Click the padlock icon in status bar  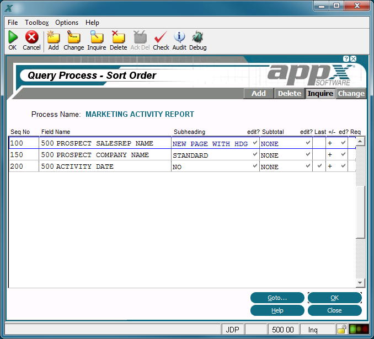pyautogui.click(x=342, y=330)
